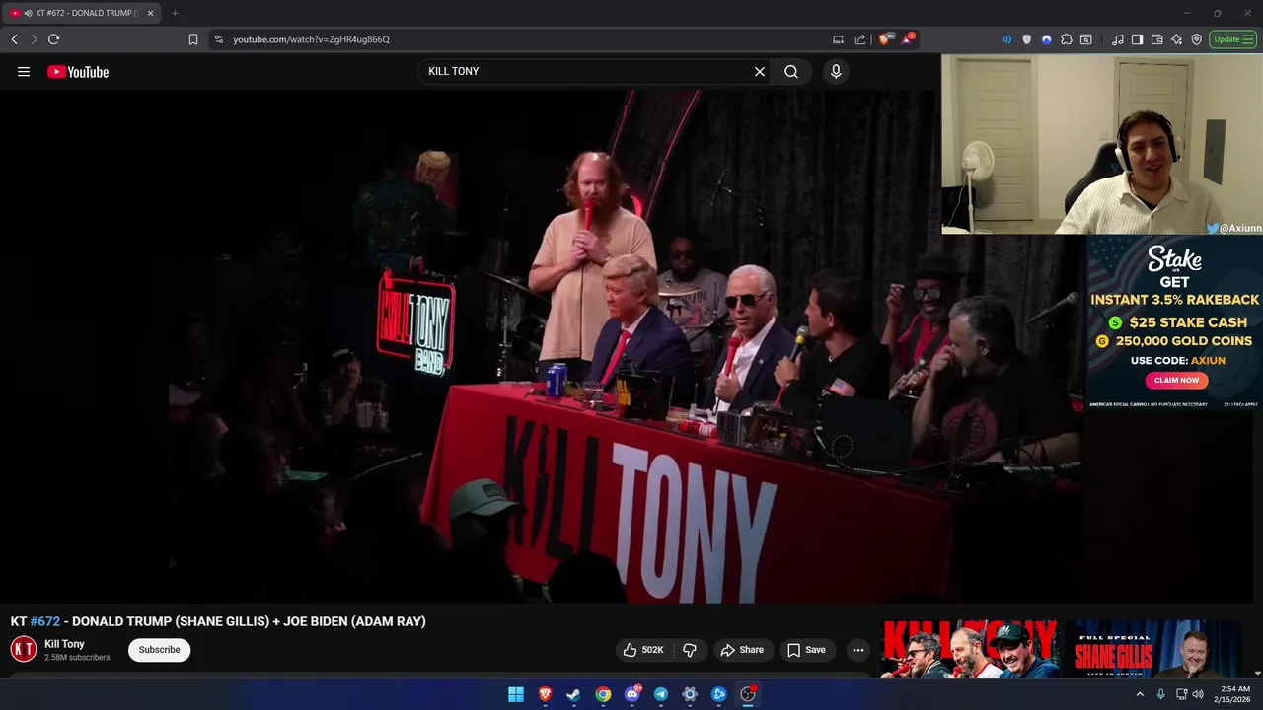Open the #672 hashtag link in title
This screenshot has height=710, width=1263.
click(x=45, y=621)
